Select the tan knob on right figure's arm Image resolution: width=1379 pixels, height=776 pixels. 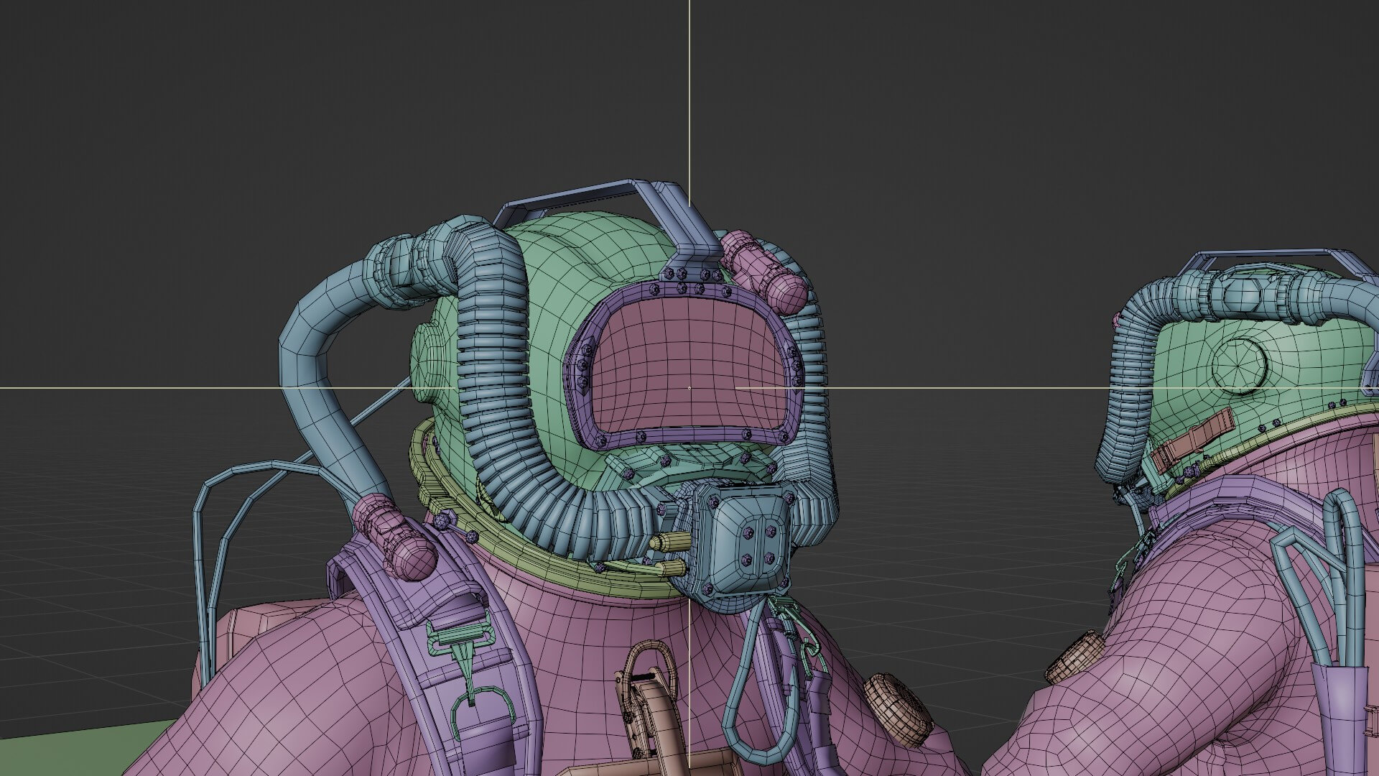pyautogui.click(x=1075, y=657)
